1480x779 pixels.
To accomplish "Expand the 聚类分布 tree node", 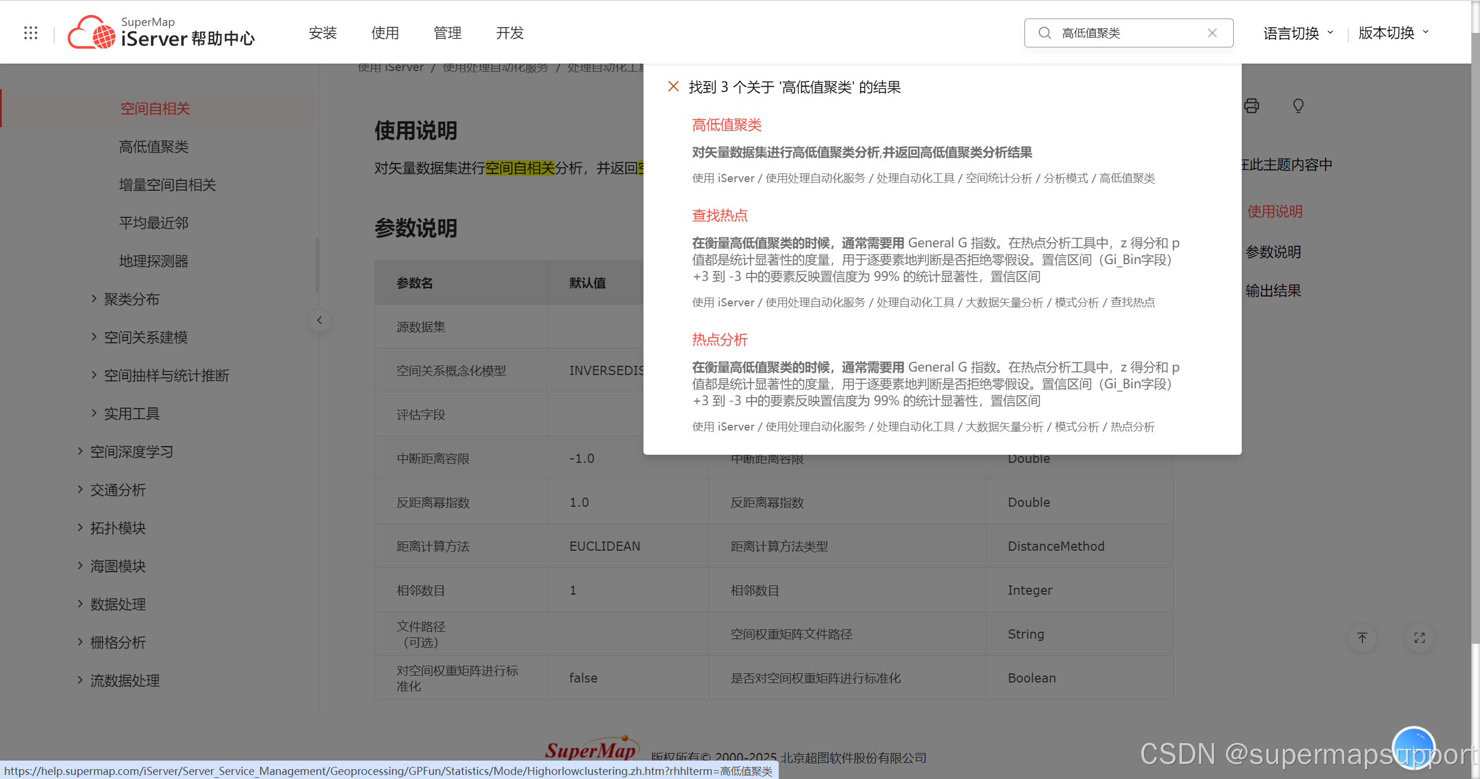I will (x=94, y=299).
